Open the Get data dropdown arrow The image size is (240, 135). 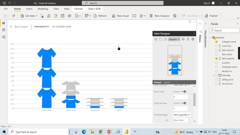click(37, 16)
